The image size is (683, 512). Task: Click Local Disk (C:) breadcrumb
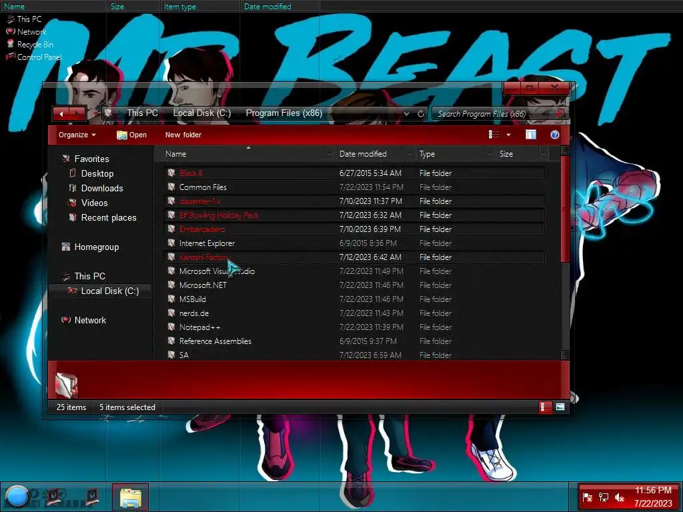coord(201,113)
